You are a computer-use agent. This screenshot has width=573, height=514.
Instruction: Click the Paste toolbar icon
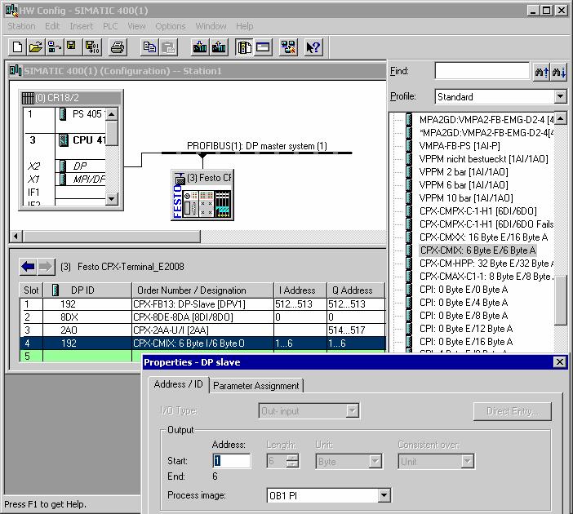point(168,47)
